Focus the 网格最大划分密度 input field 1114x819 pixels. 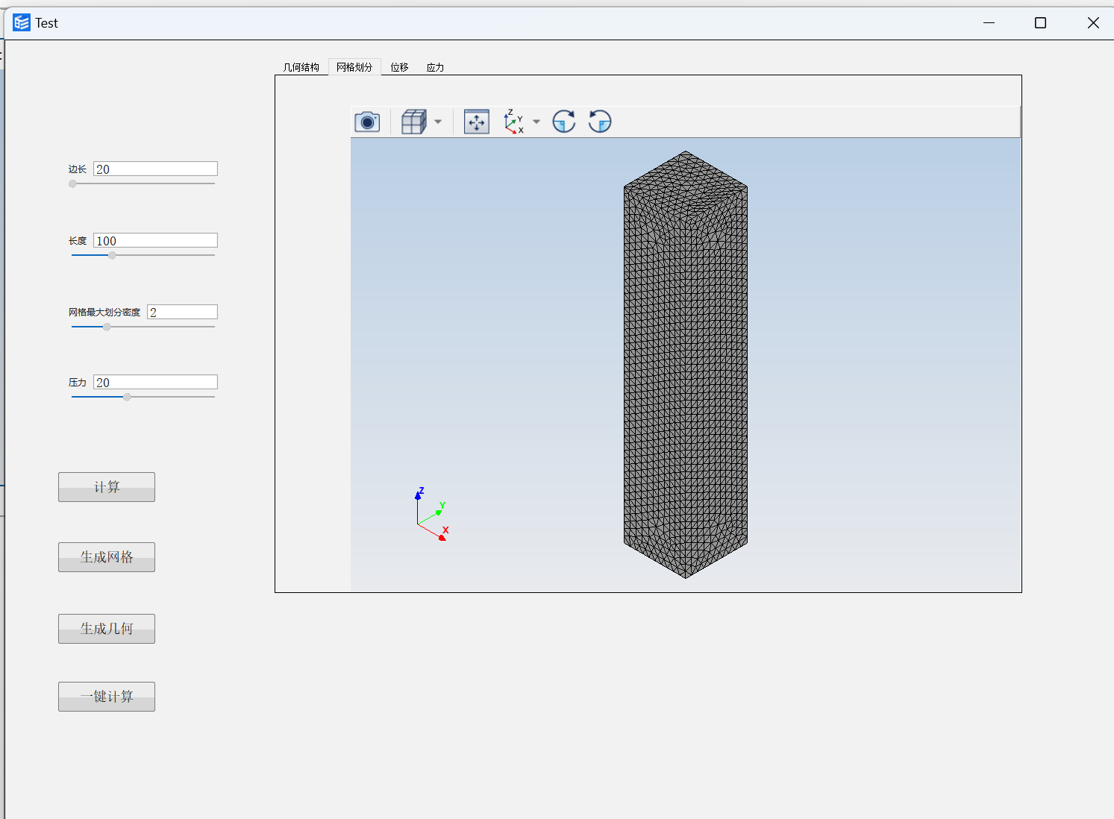(x=183, y=312)
